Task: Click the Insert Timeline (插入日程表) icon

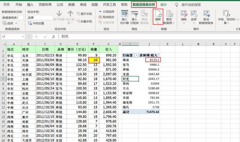Action: [134, 14]
